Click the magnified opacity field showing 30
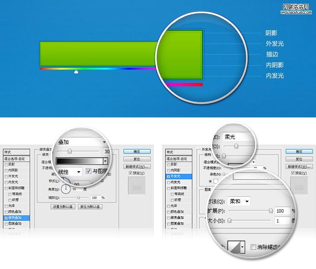This screenshot has width=316, height=269. click(x=107, y=151)
